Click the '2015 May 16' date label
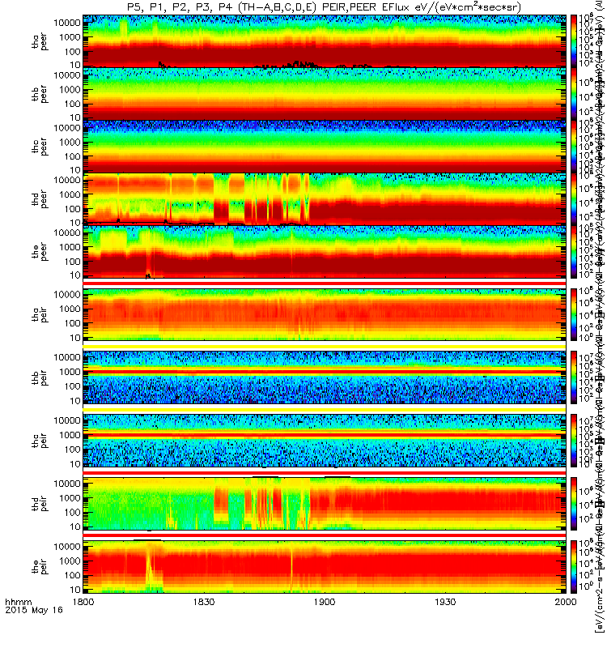The height and width of the screenshot is (648, 607). point(34,610)
